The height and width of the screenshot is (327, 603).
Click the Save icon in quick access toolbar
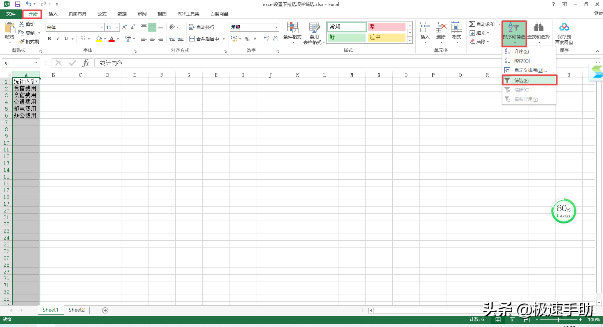tap(17, 4)
